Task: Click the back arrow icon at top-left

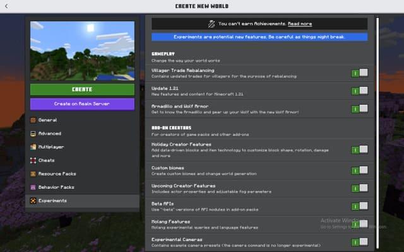Action: [8, 6]
